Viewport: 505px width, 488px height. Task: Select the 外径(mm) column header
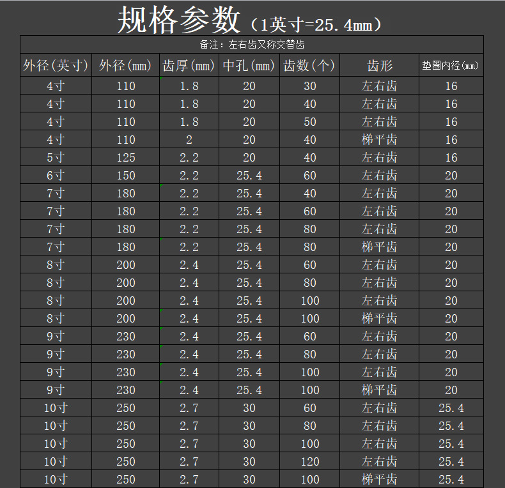pos(125,66)
